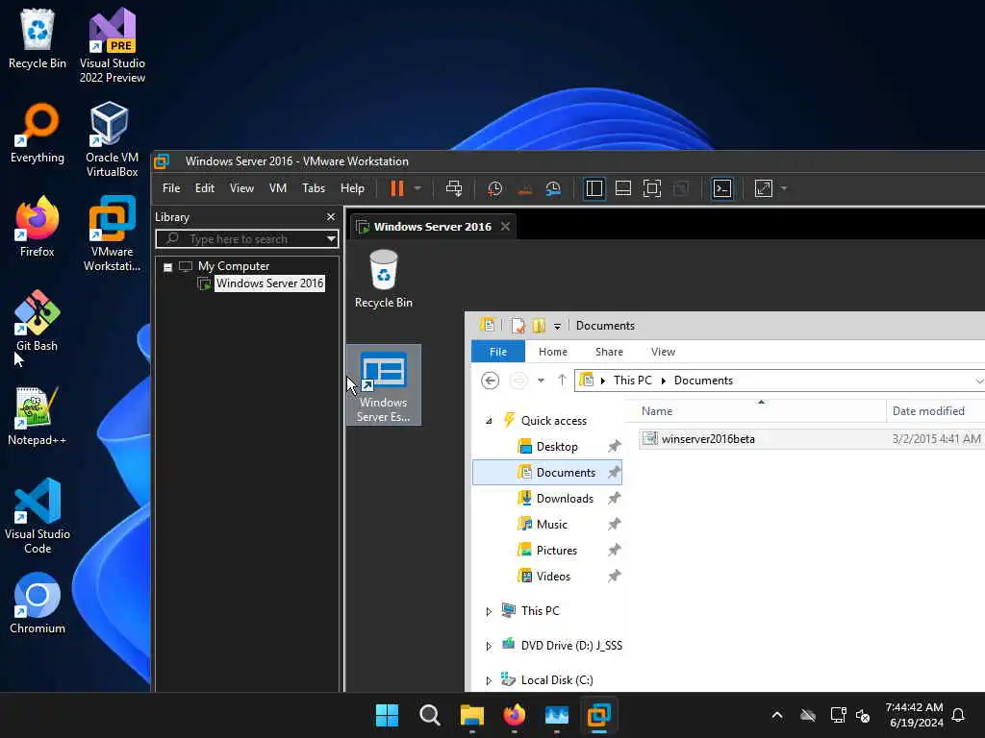Toggle the console view icon
Image resolution: width=985 pixels, height=738 pixels.
tap(722, 188)
